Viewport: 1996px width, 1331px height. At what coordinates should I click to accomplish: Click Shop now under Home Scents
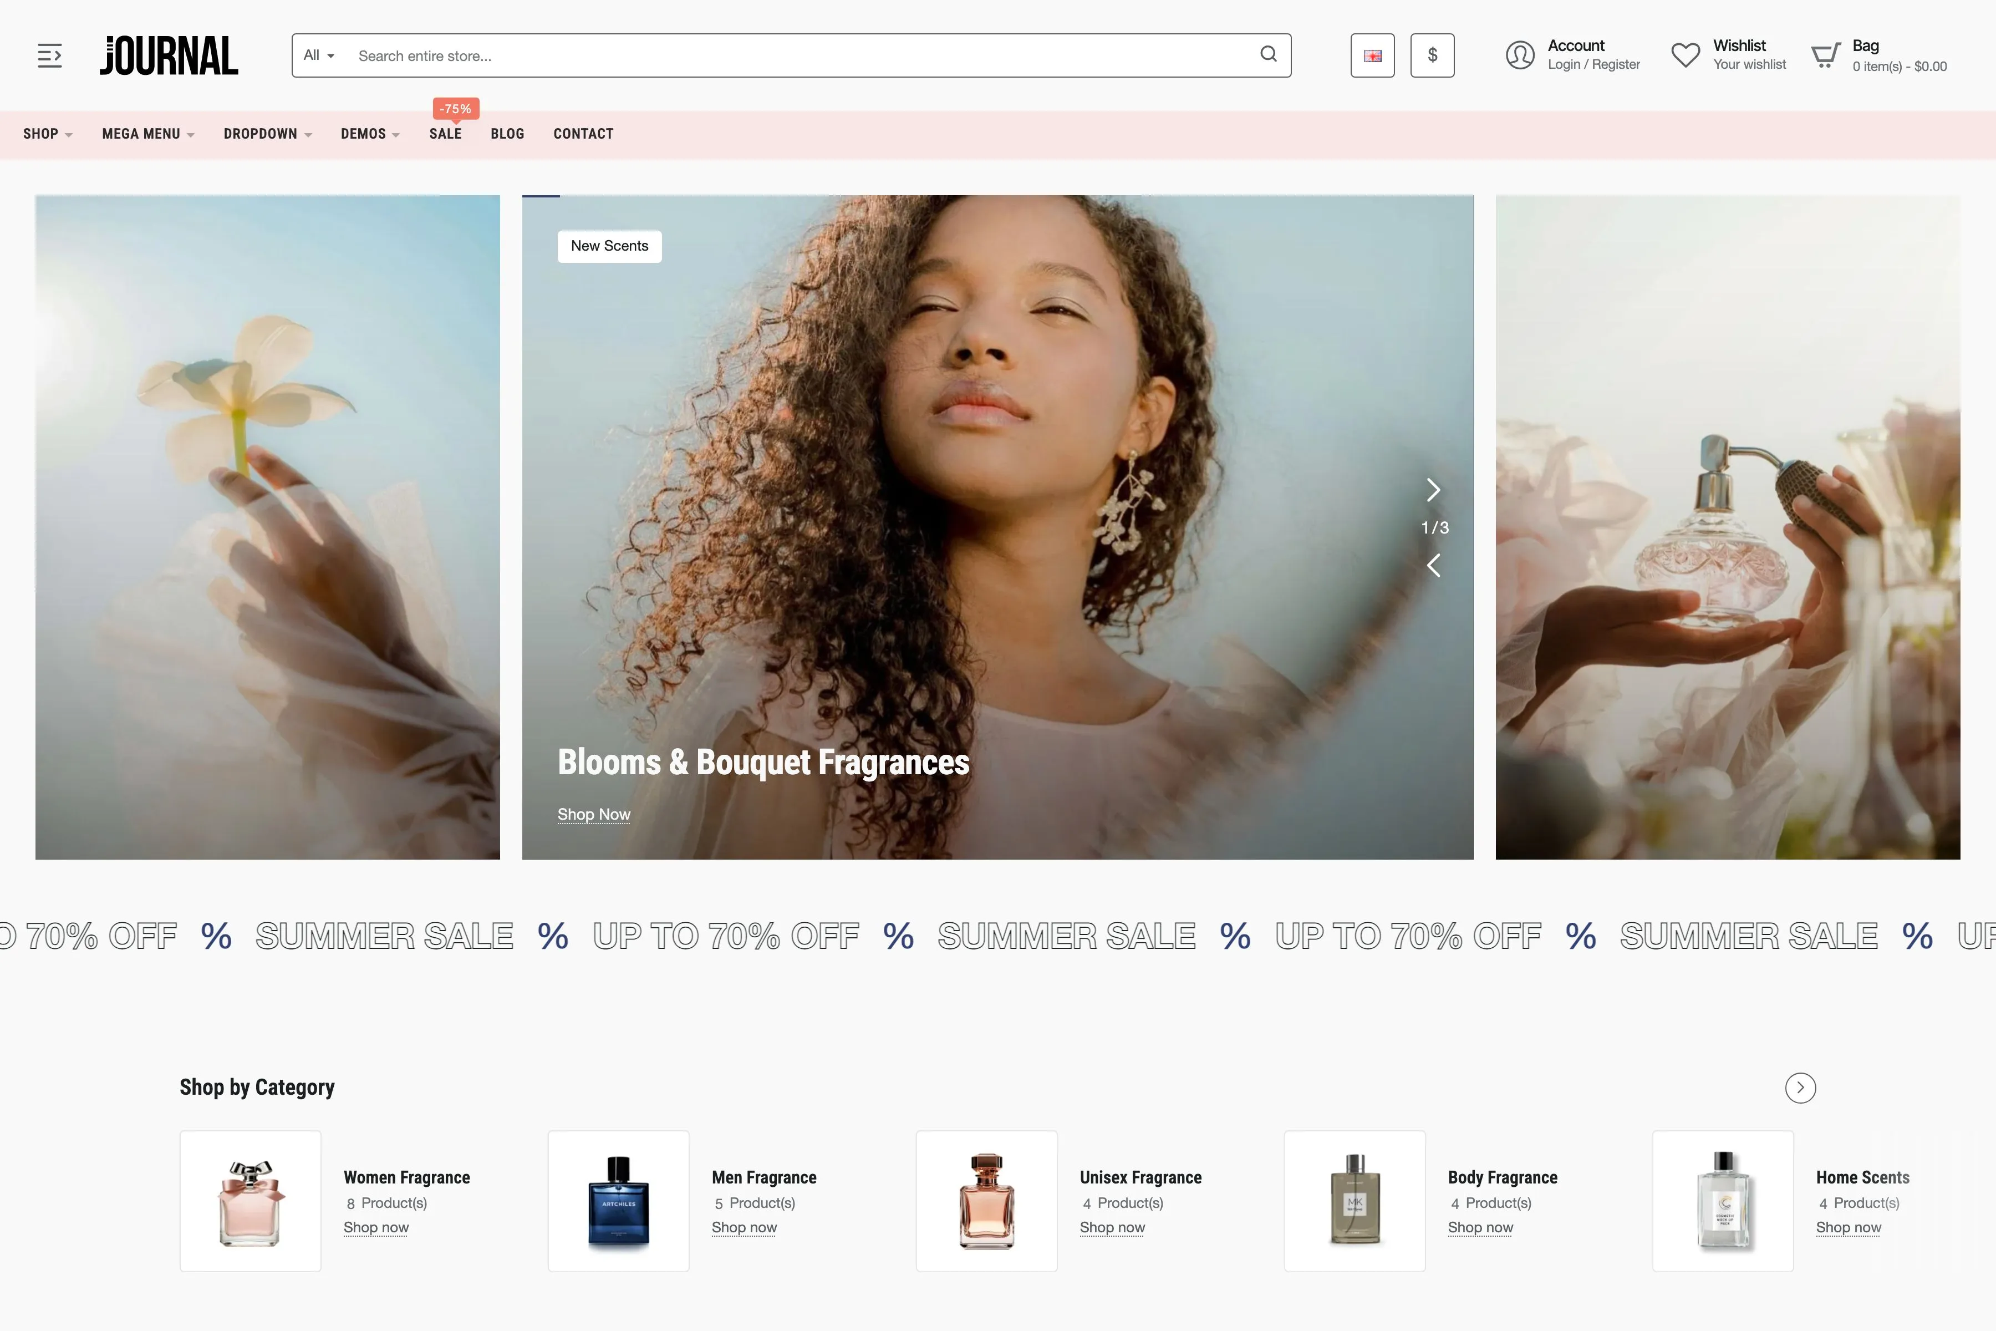pyautogui.click(x=1849, y=1227)
